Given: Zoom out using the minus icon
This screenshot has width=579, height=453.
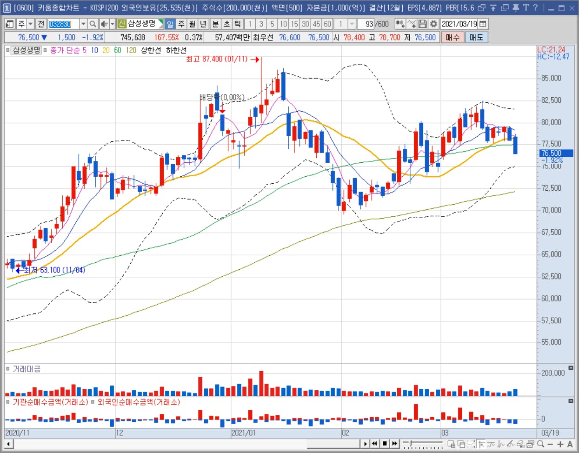Looking at the screenshot, I should (550, 444).
